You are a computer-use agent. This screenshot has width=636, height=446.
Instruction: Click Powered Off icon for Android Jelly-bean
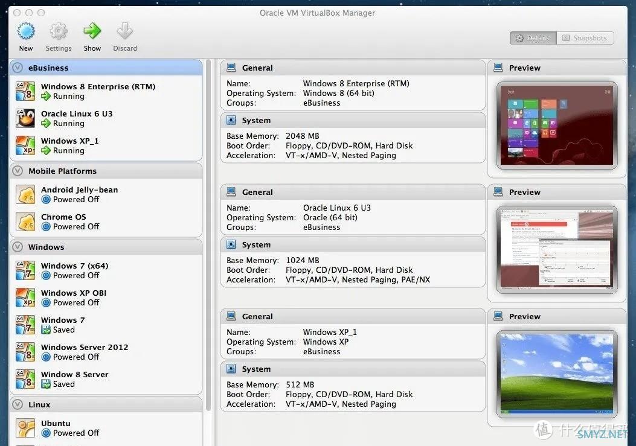click(46, 200)
